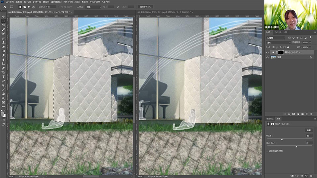Click the 選択とマスク... button
Viewport: 317px width, 178px height.
point(148,7)
